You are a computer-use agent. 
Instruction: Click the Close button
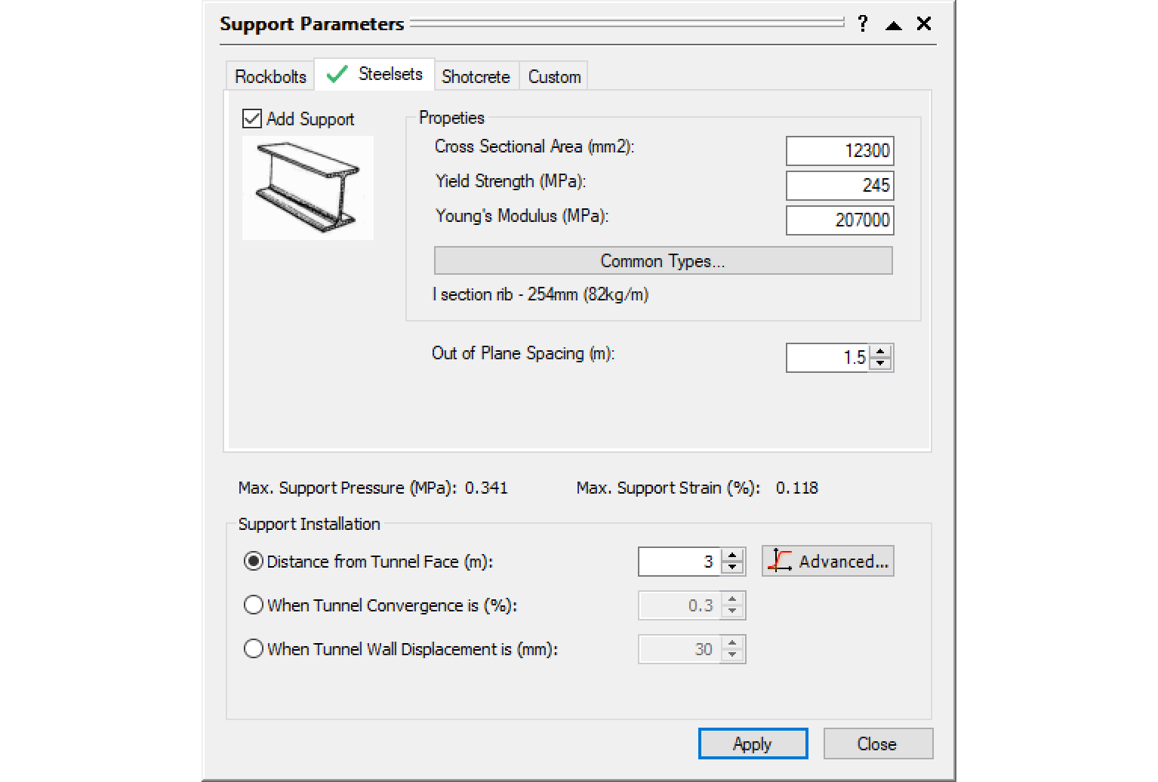pos(877,744)
